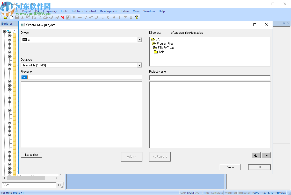Click the Cut scissors toolbar icon

pyautogui.click(x=23, y=17)
